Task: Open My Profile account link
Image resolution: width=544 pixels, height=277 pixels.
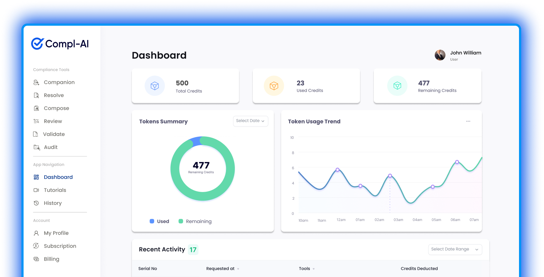Action: point(56,233)
